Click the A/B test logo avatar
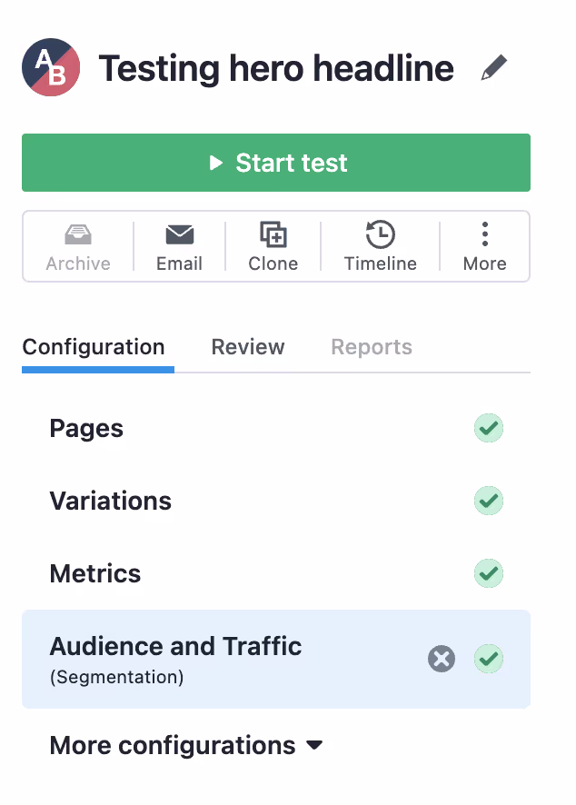576x805 pixels. point(51,67)
